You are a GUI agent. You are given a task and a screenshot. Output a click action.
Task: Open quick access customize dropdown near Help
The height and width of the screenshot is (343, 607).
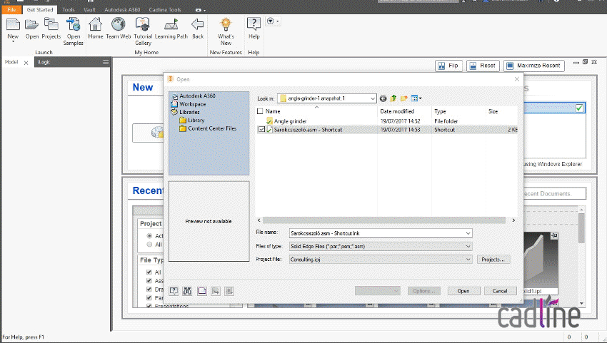tap(273, 21)
